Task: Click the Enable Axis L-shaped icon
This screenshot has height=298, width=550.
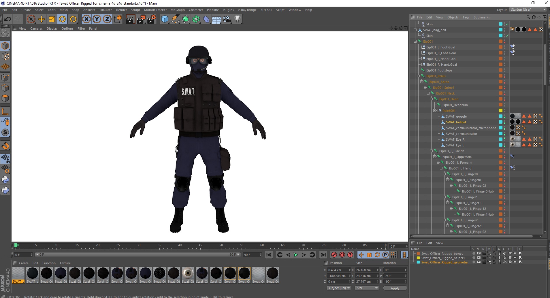Action: point(5,112)
